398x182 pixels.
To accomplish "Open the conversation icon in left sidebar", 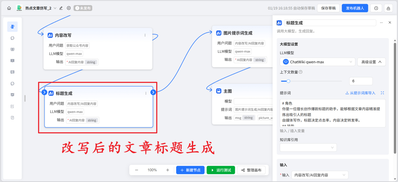I will click(12, 38).
